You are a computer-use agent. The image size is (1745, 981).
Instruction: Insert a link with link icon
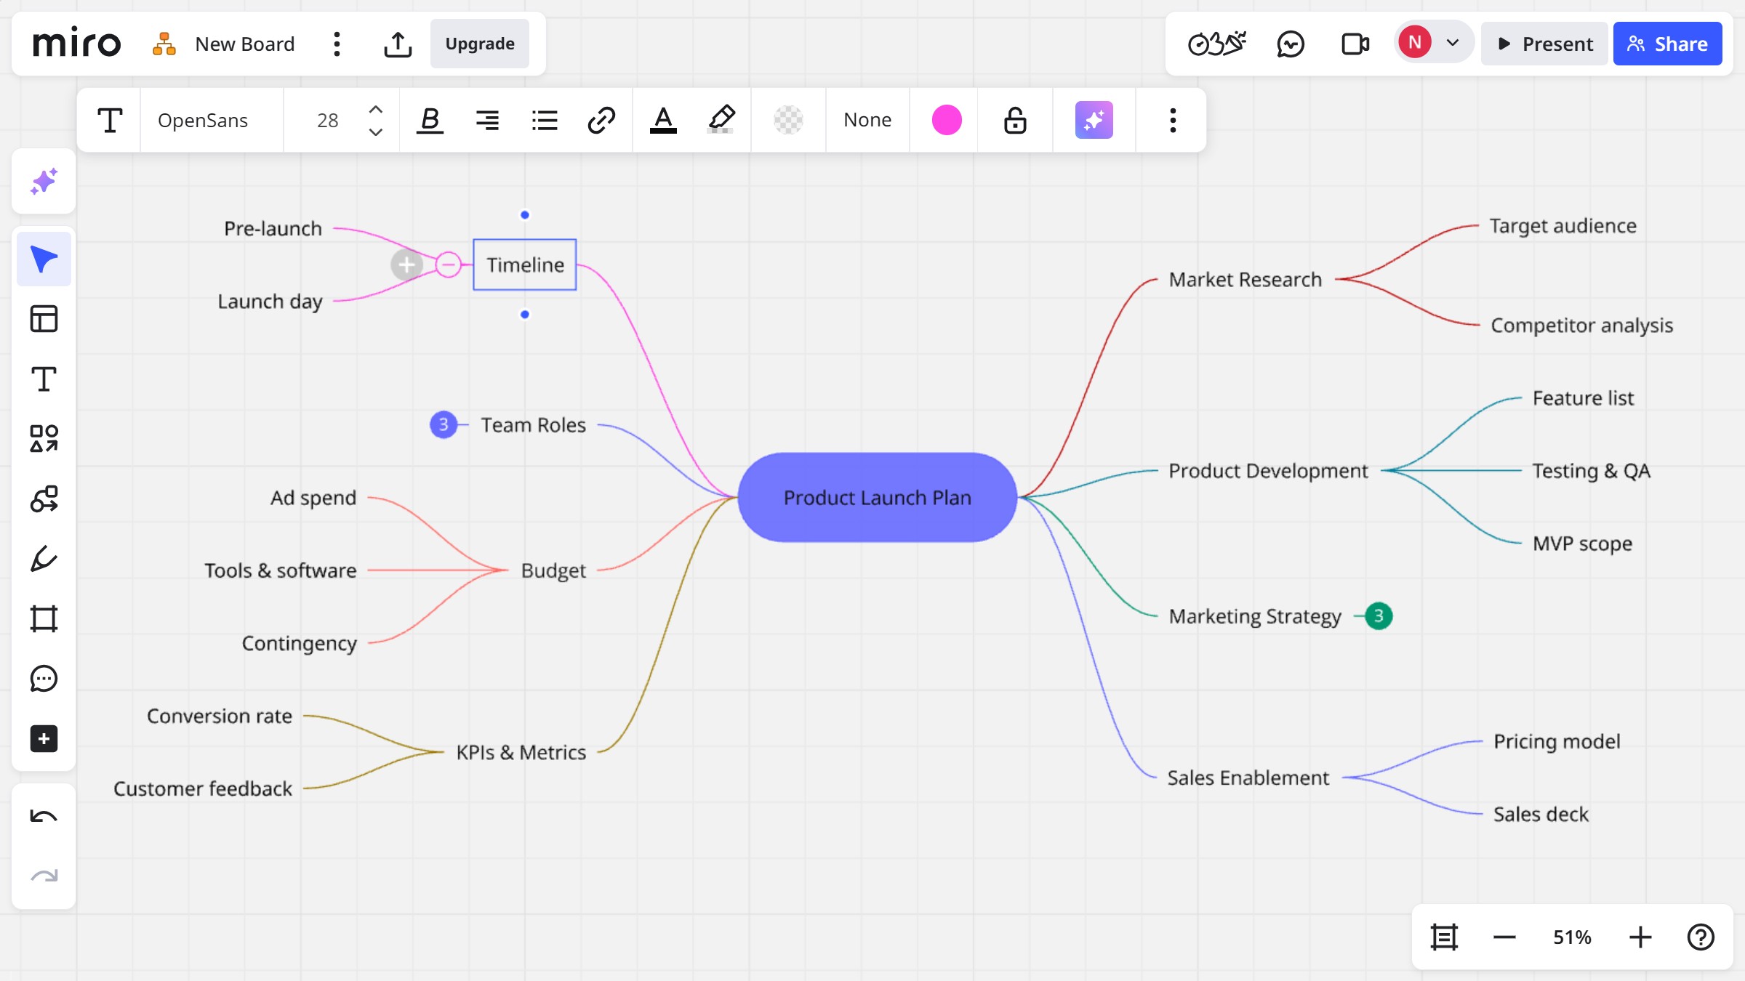point(601,120)
